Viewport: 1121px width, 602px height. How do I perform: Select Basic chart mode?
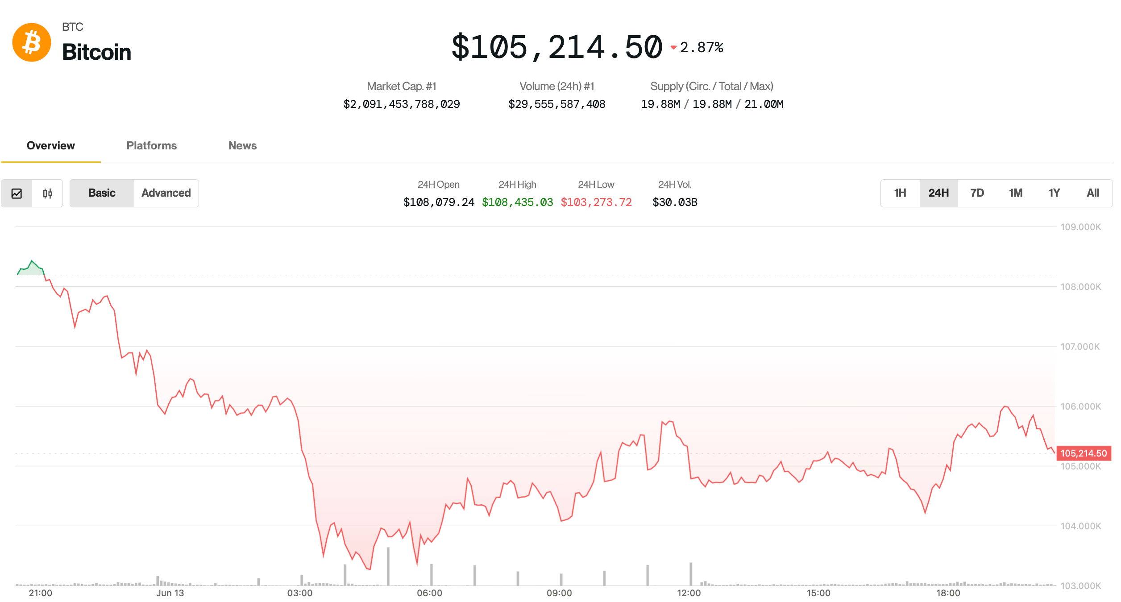[x=102, y=193]
